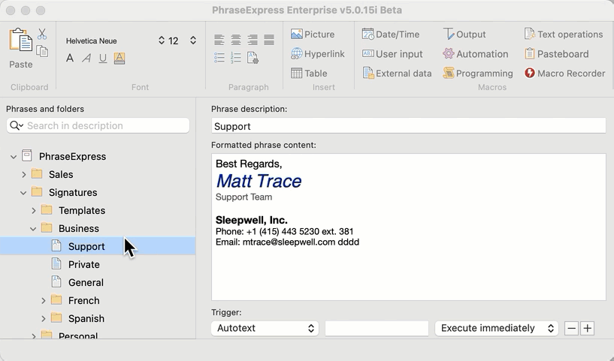The height and width of the screenshot is (361, 614).
Task: Insert a Table
Action: tap(309, 73)
